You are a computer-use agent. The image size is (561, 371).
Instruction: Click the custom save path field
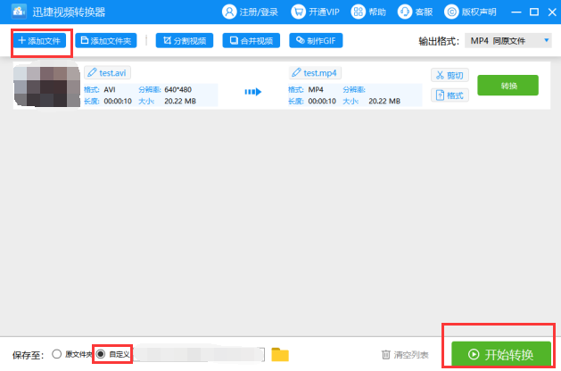[x=199, y=355]
